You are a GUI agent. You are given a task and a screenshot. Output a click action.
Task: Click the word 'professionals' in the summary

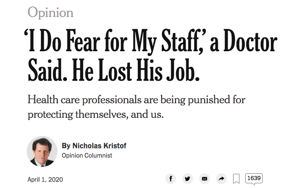tap(112, 101)
